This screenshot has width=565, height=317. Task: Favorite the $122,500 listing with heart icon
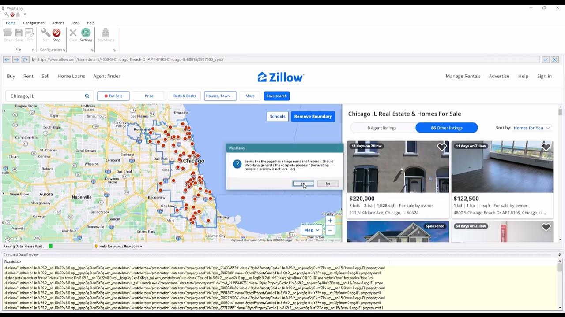(x=546, y=147)
